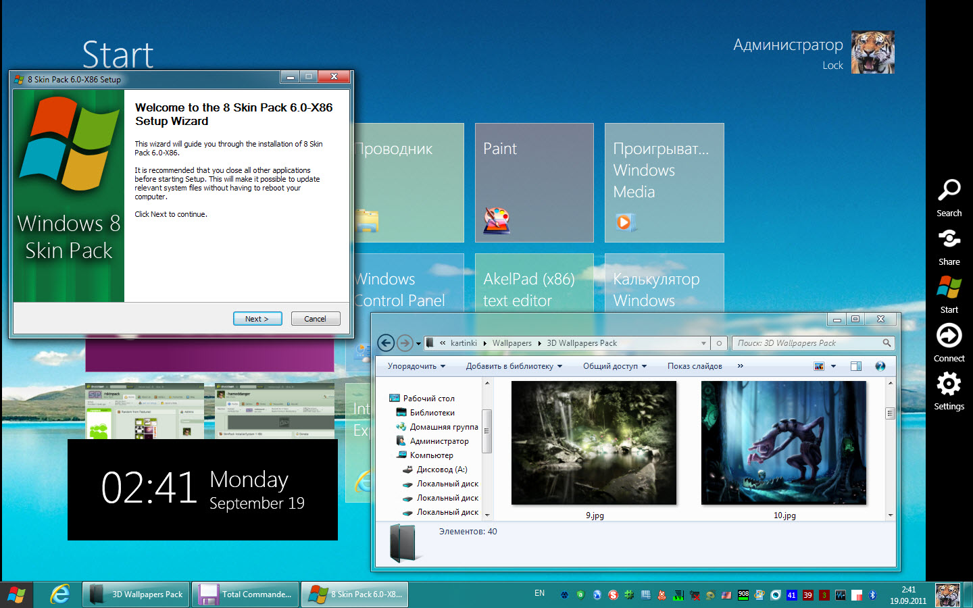Start Показ слайдов slideshow
Screen dimensions: 973x608
click(695, 366)
